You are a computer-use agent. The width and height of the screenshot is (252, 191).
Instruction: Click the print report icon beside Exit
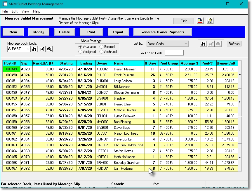point(200,20)
